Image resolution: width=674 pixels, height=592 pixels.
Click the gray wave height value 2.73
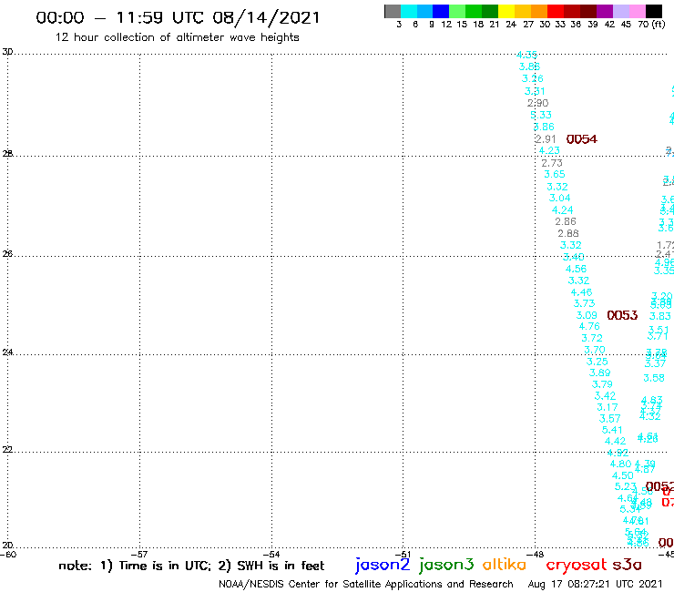(551, 163)
